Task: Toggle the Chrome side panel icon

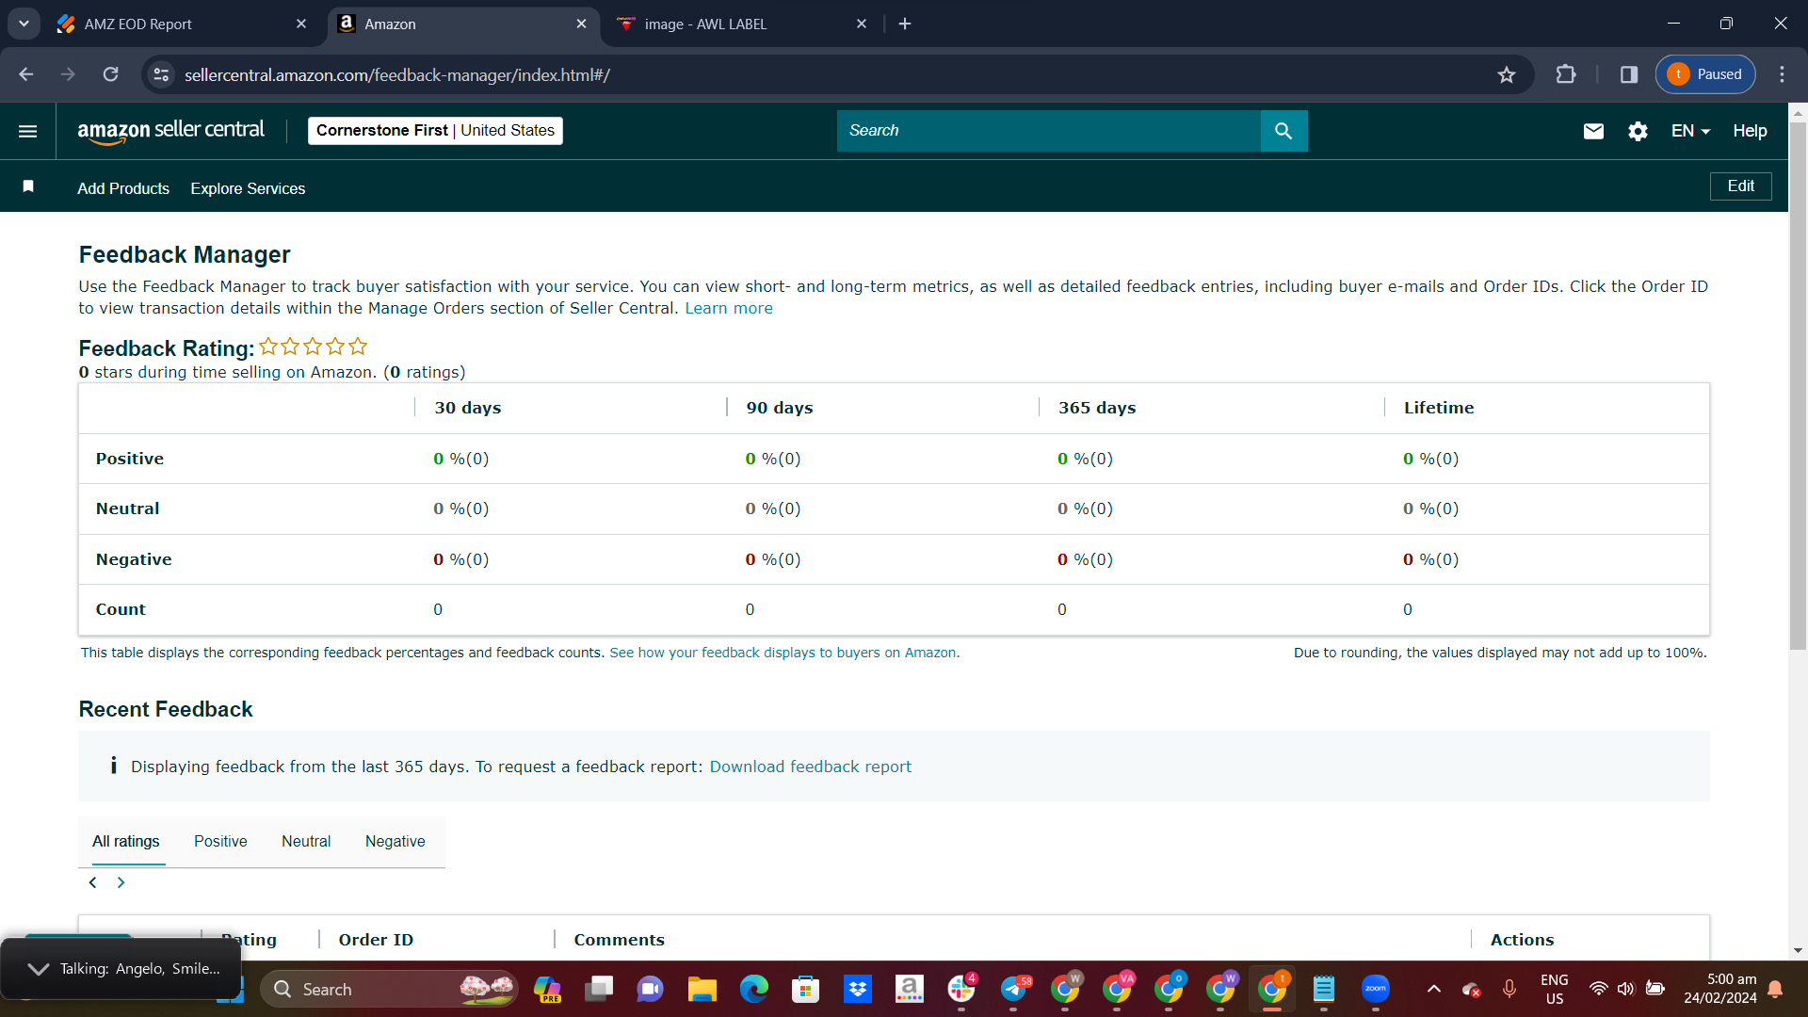Action: pos(1629,74)
